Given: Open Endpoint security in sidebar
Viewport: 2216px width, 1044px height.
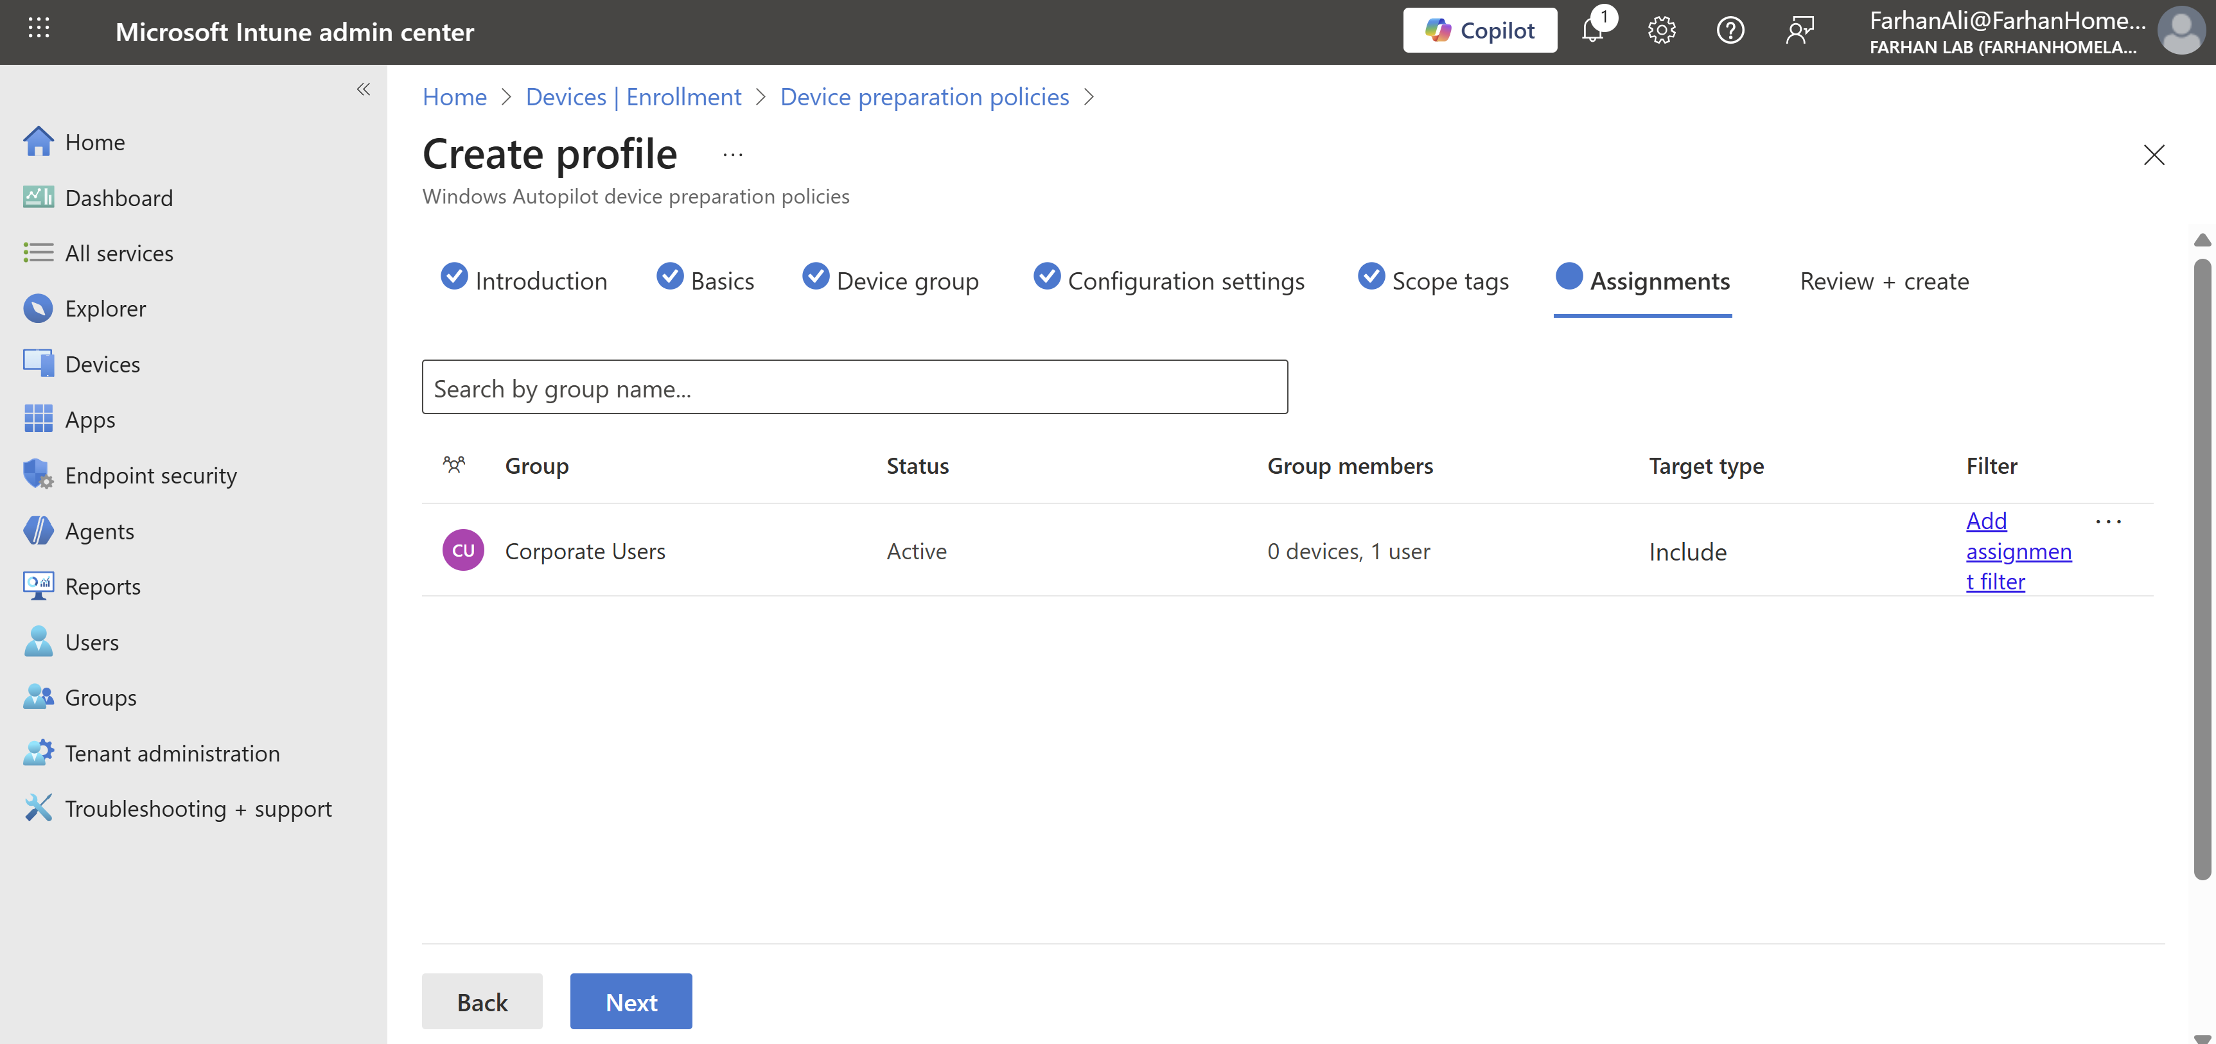Looking at the screenshot, I should [x=150, y=476].
